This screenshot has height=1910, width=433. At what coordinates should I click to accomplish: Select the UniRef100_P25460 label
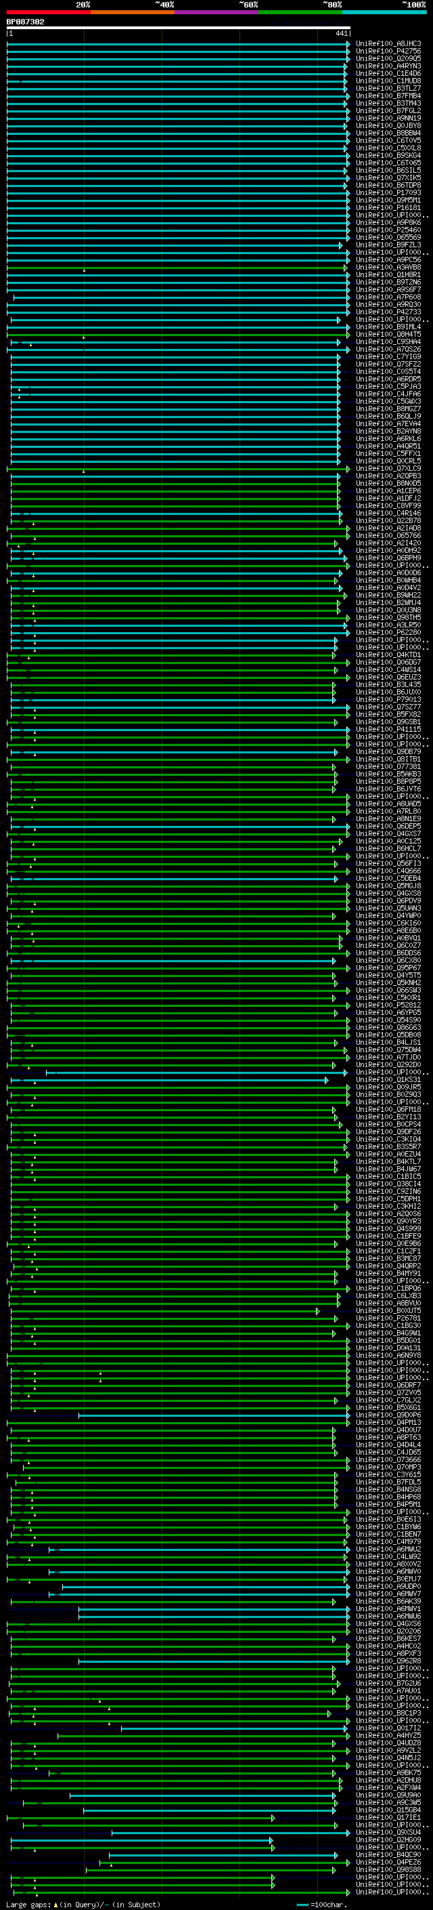(388, 230)
